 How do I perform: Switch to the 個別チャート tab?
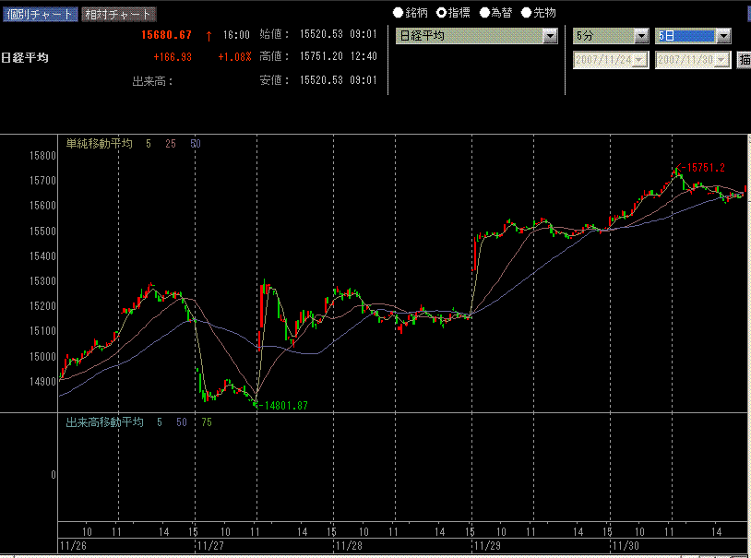pyautogui.click(x=39, y=14)
